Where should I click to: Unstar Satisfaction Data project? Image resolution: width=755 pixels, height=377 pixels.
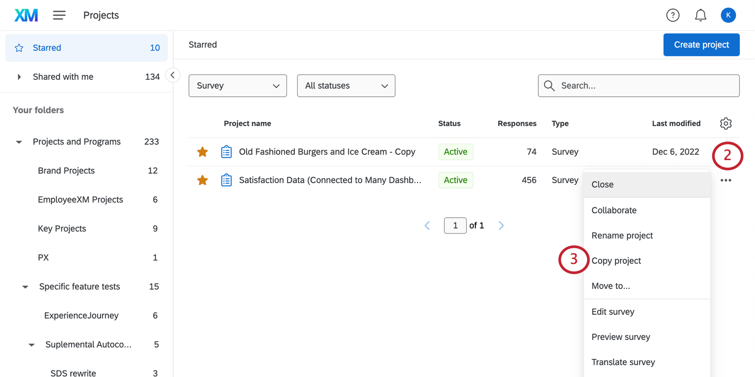(x=203, y=180)
